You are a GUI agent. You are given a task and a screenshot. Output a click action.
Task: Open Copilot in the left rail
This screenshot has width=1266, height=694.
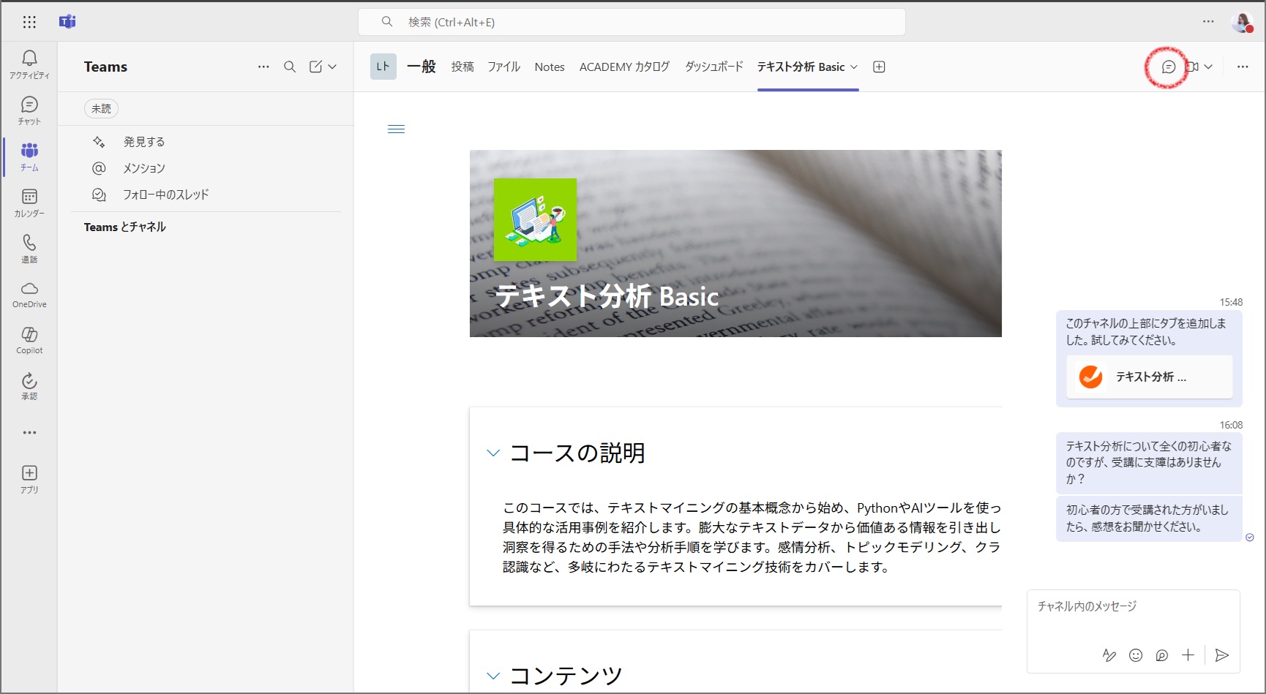tap(29, 341)
